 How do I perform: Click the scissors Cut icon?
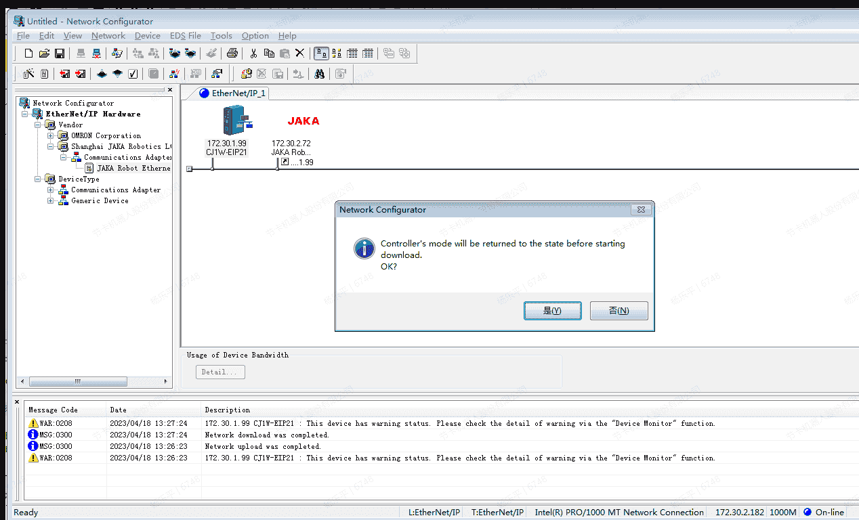pos(253,53)
